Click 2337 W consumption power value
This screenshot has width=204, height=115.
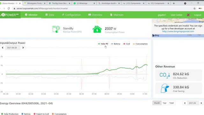pos(111,28)
